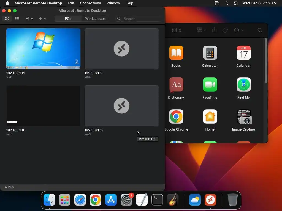282x211 pixels.
Task: Open App Store from the Dock
Action: click(x=111, y=200)
